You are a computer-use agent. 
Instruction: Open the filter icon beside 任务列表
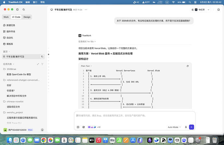pyautogui.click(x=42, y=64)
